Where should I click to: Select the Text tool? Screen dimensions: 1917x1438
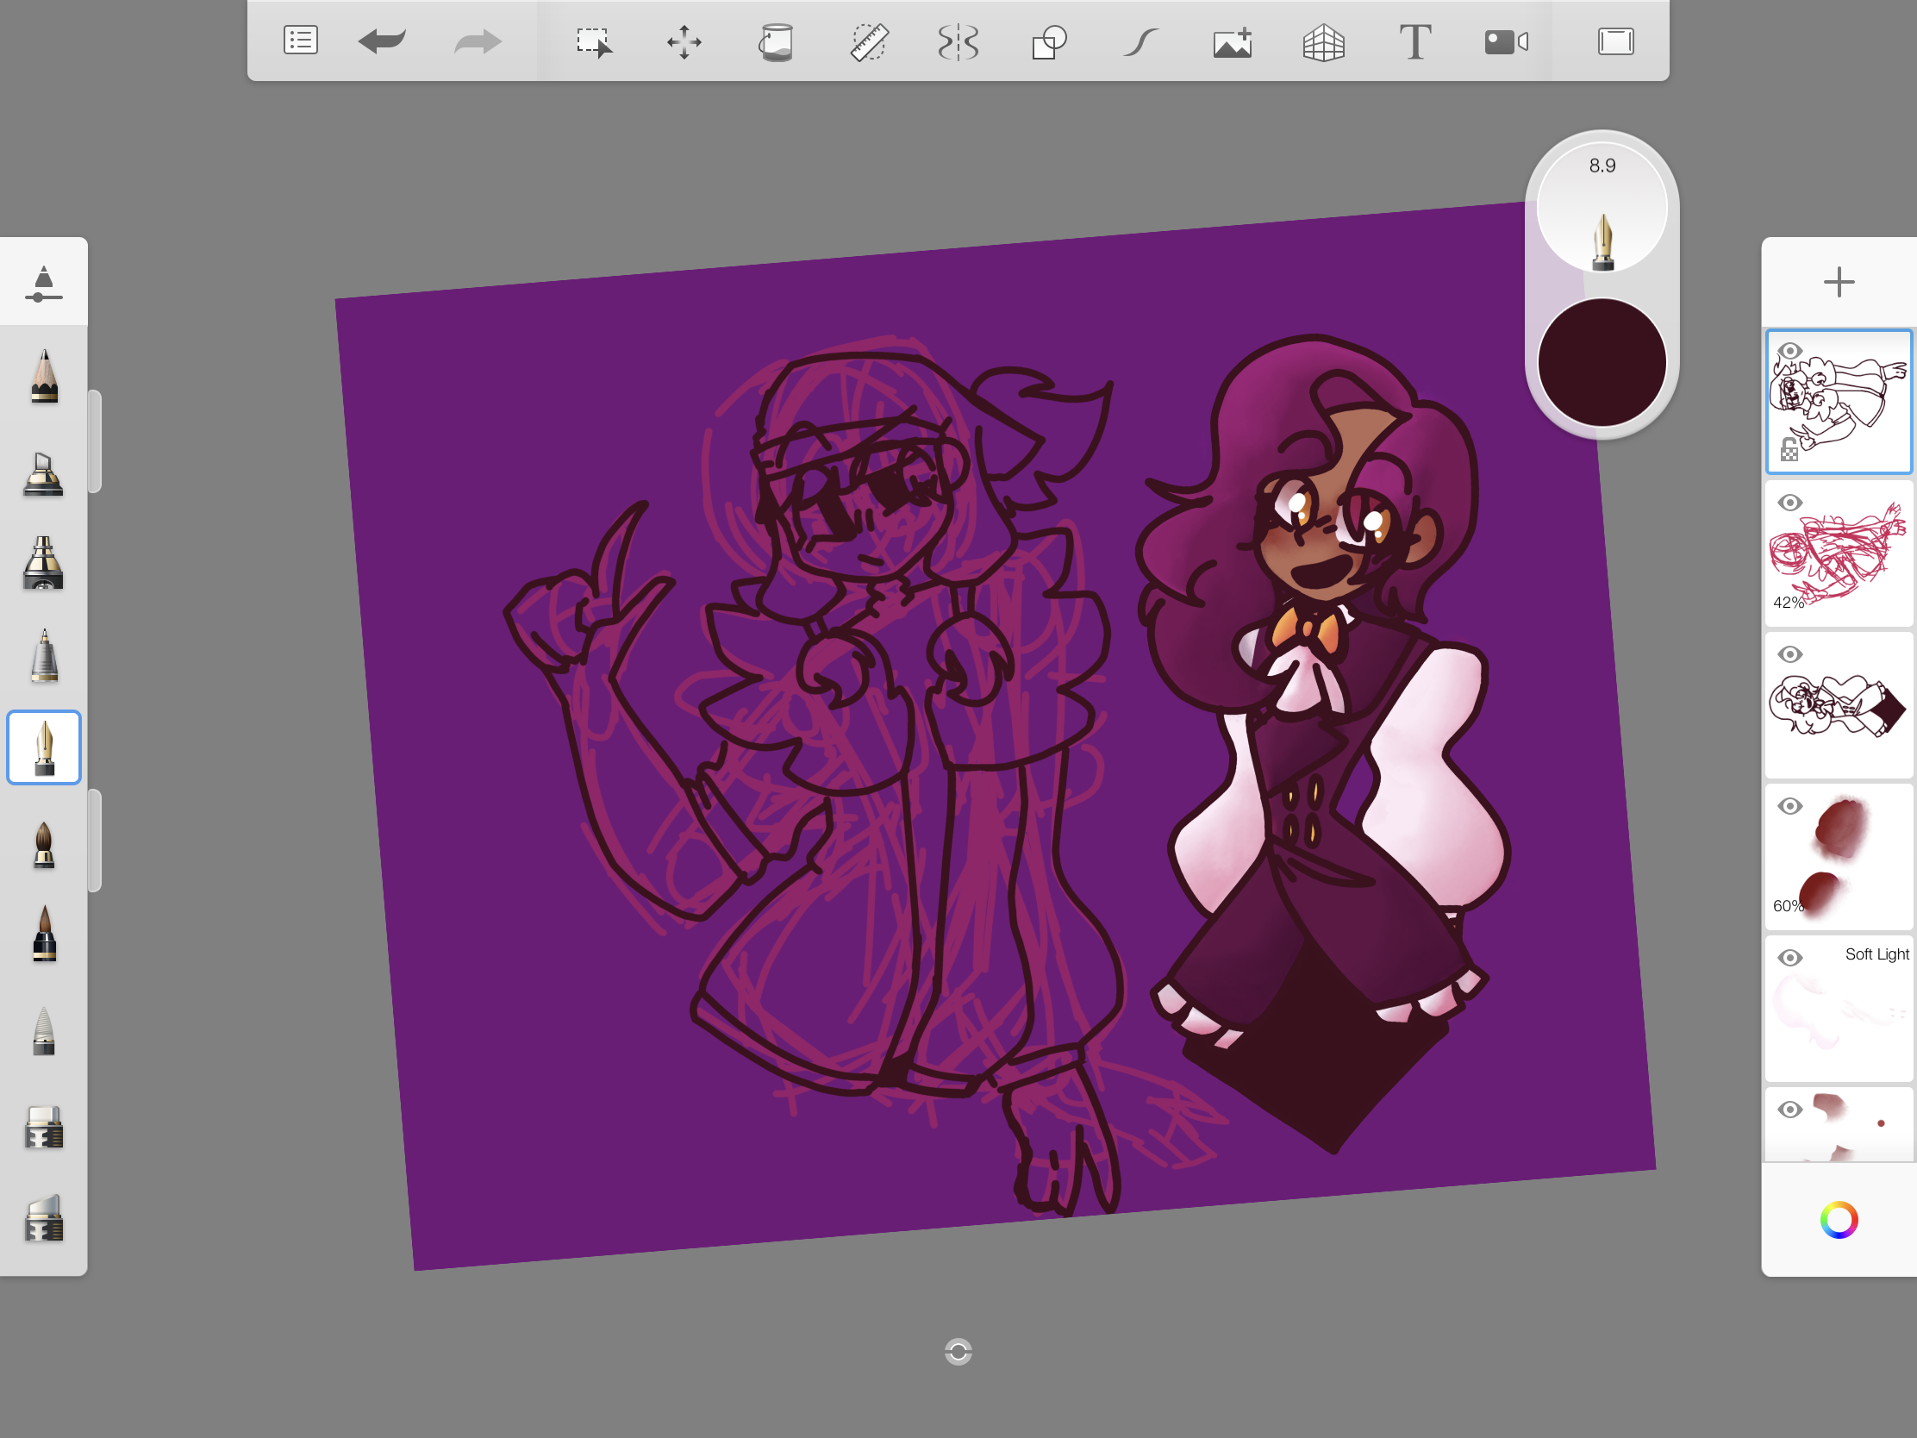pos(1414,41)
